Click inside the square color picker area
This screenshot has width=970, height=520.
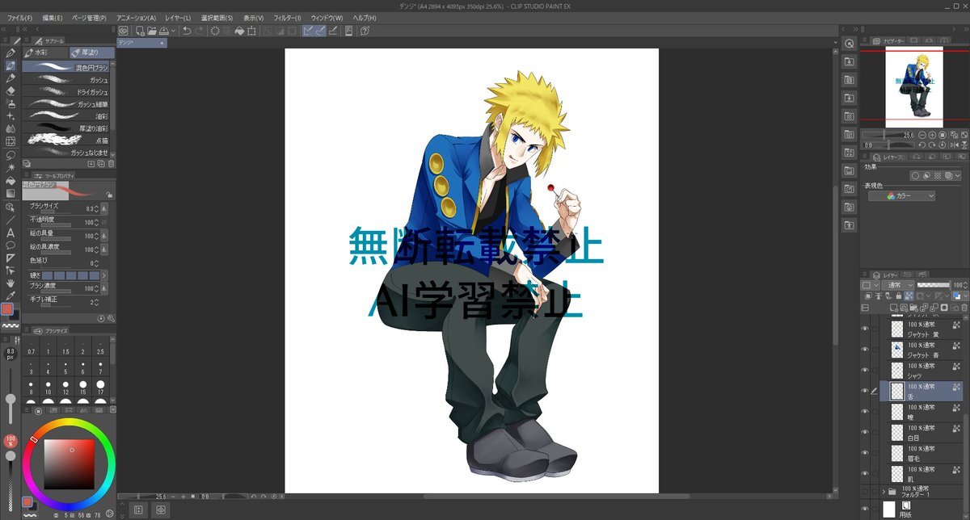(69, 464)
